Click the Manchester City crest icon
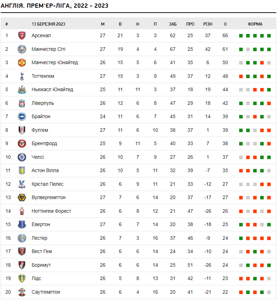This screenshot has height=300, width=277. coord(22,49)
